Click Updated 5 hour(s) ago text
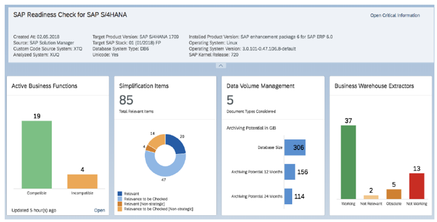This screenshot has width=437, height=222. click(x=34, y=210)
